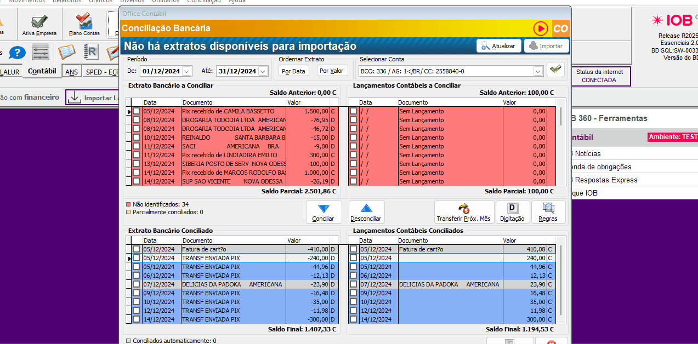Viewport: 698px width, 344px height.
Task: Switch to the Contábil tab
Action: point(42,71)
